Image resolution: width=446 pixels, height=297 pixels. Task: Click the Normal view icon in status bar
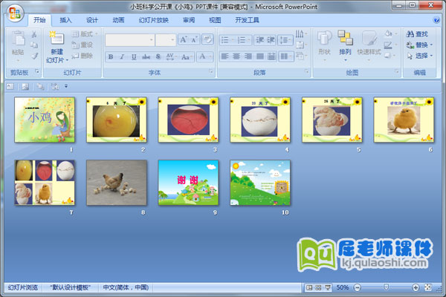(x=309, y=287)
